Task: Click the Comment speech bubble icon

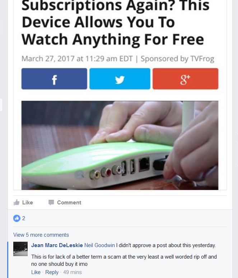Action: pyautogui.click(x=51, y=203)
